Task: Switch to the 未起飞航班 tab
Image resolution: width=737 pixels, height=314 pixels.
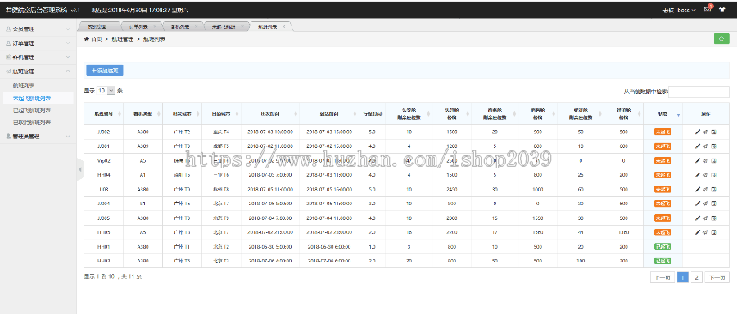Action: [223, 27]
